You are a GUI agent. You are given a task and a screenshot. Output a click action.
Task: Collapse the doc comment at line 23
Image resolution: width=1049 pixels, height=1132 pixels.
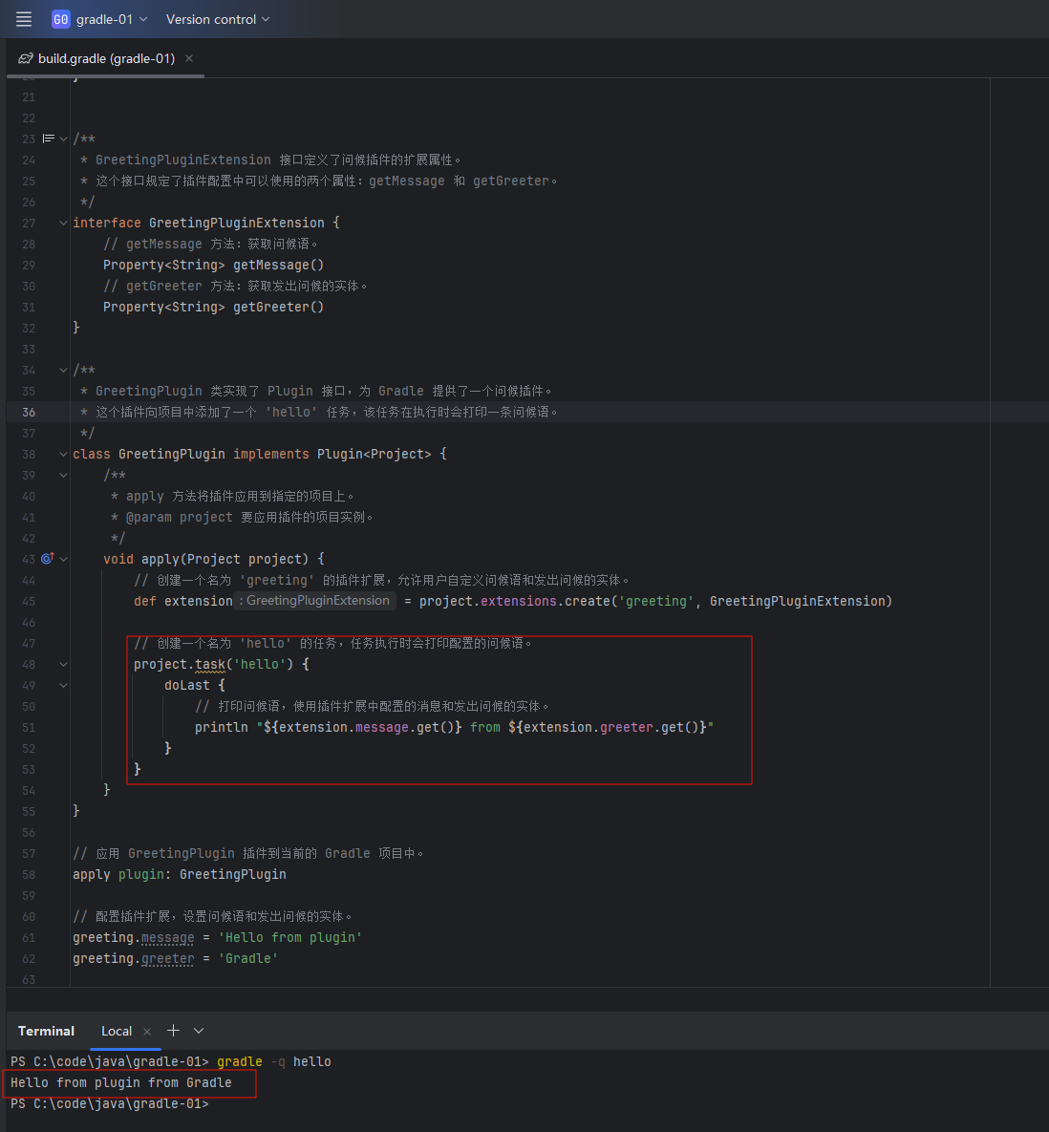point(63,139)
